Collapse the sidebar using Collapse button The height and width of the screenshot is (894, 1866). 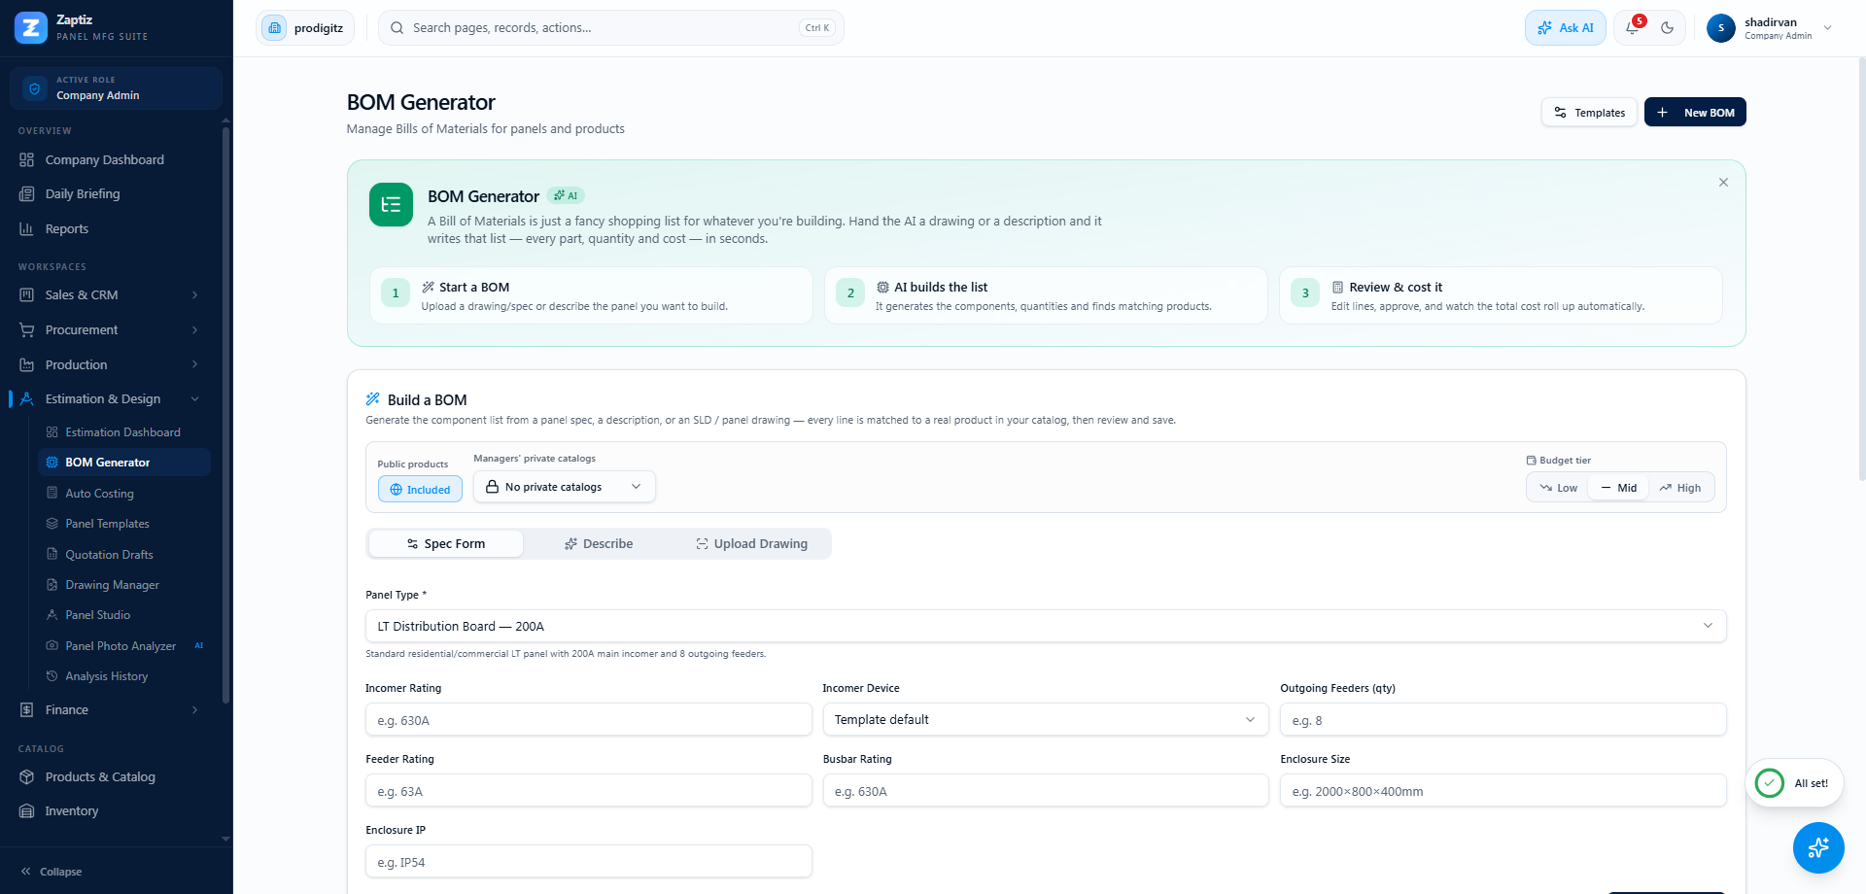52,872
